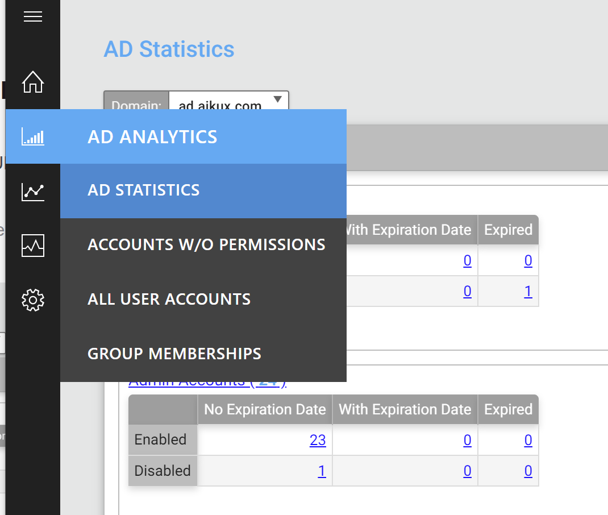Image resolution: width=608 pixels, height=515 pixels.
Task: Click the Disabled row label
Action: (x=163, y=471)
